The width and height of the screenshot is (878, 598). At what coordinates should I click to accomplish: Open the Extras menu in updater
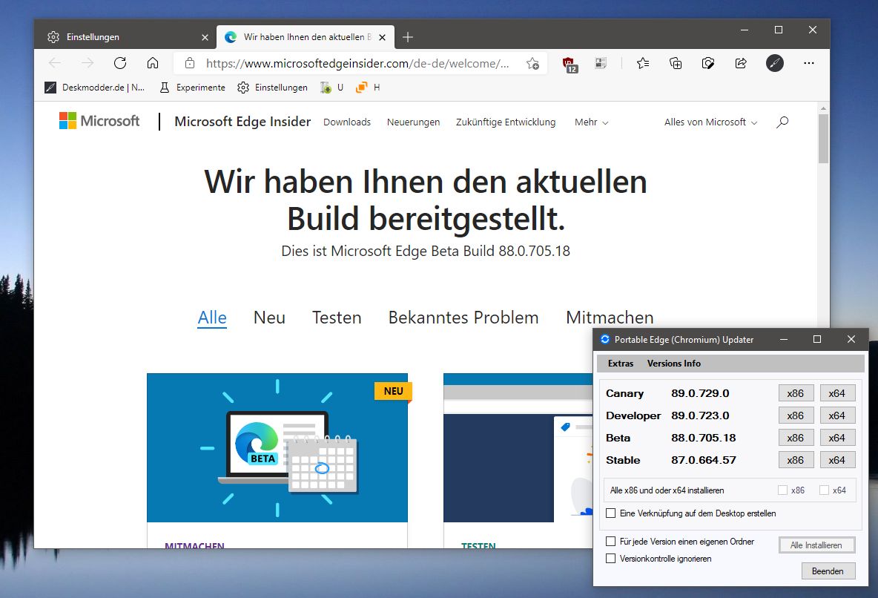[x=621, y=363]
